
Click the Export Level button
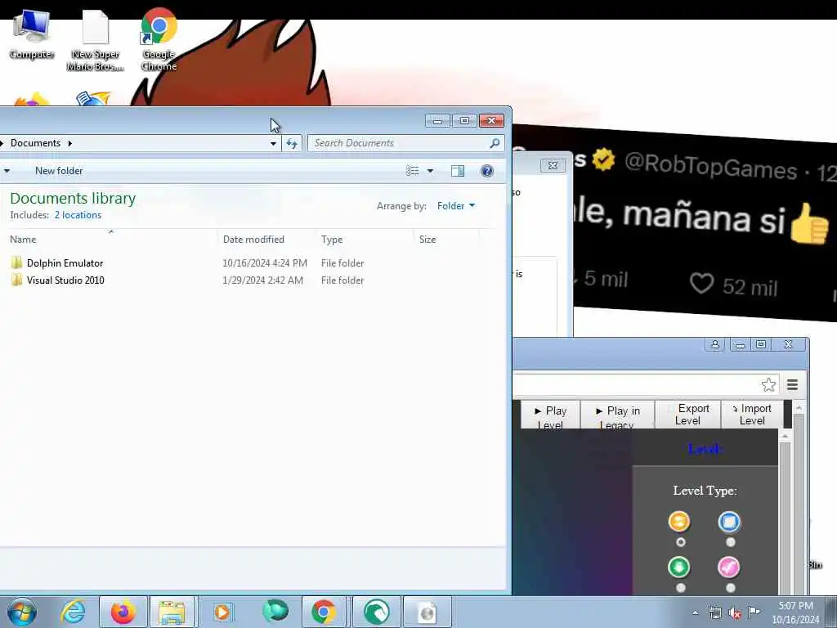pos(688,415)
